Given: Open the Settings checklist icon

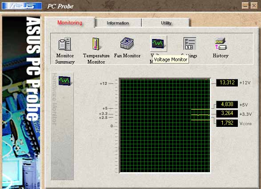Looking at the screenshot, I should [190, 43].
